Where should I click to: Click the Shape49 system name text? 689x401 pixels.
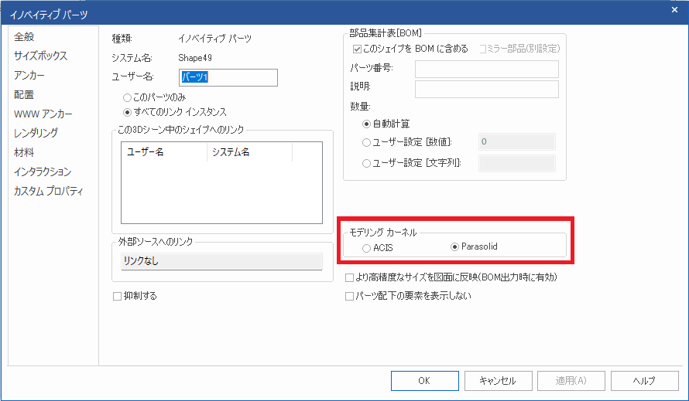point(195,58)
